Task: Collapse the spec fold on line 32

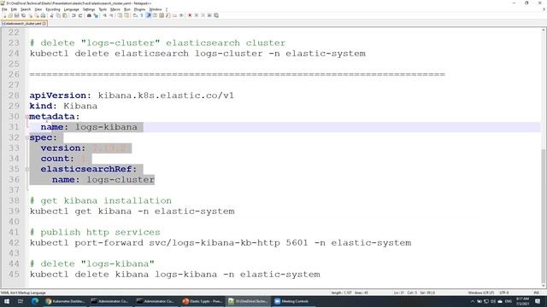Action: point(26,138)
